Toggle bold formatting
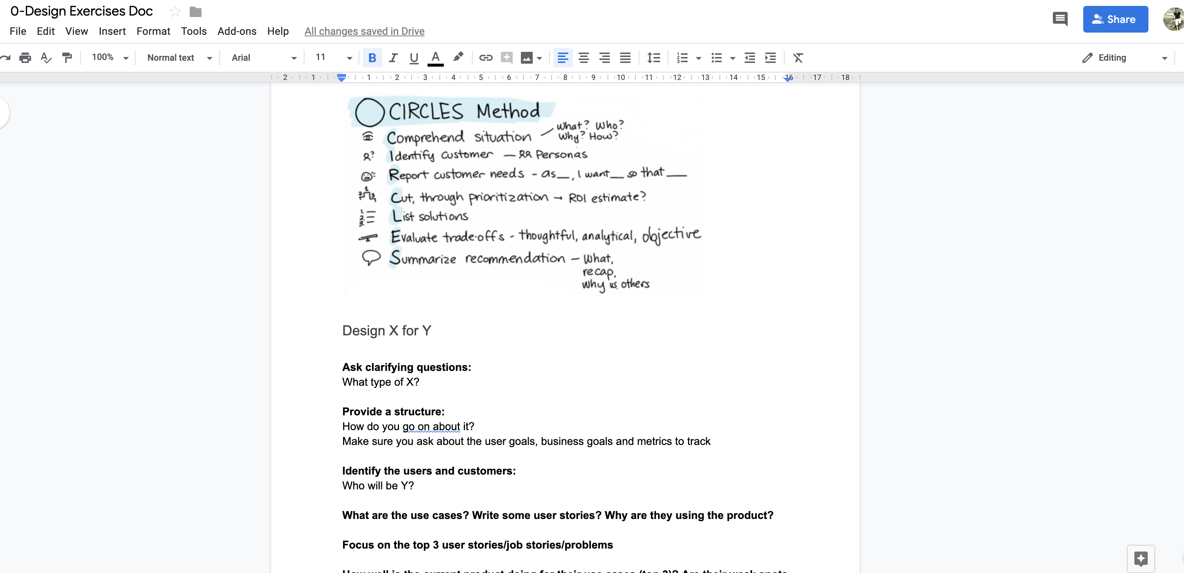 coord(372,58)
